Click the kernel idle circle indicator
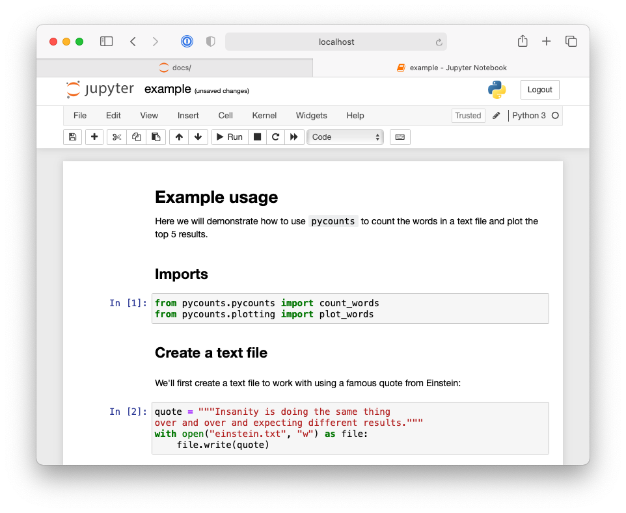Screen dimensions: 626x513 pos(555,116)
